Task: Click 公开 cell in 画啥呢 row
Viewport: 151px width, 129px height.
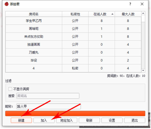Action: [75, 29]
